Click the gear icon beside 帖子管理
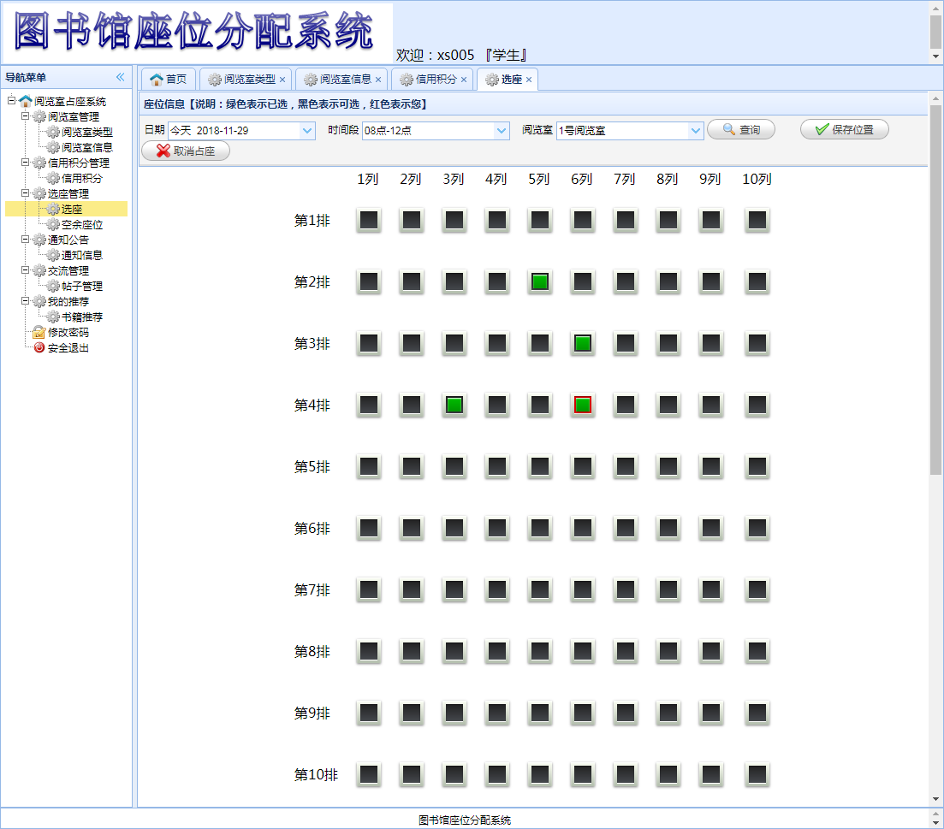The image size is (944, 829). [x=53, y=286]
